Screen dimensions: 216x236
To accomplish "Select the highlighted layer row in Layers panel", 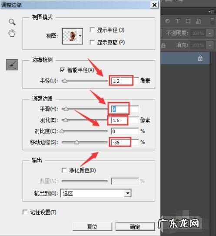I will coord(185,58).
